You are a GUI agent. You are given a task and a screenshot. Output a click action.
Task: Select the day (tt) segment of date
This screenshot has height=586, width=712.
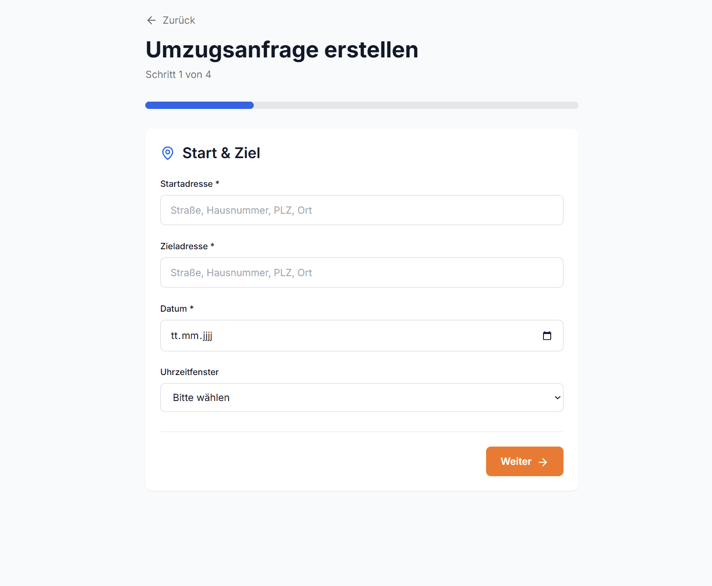(175, 336)
